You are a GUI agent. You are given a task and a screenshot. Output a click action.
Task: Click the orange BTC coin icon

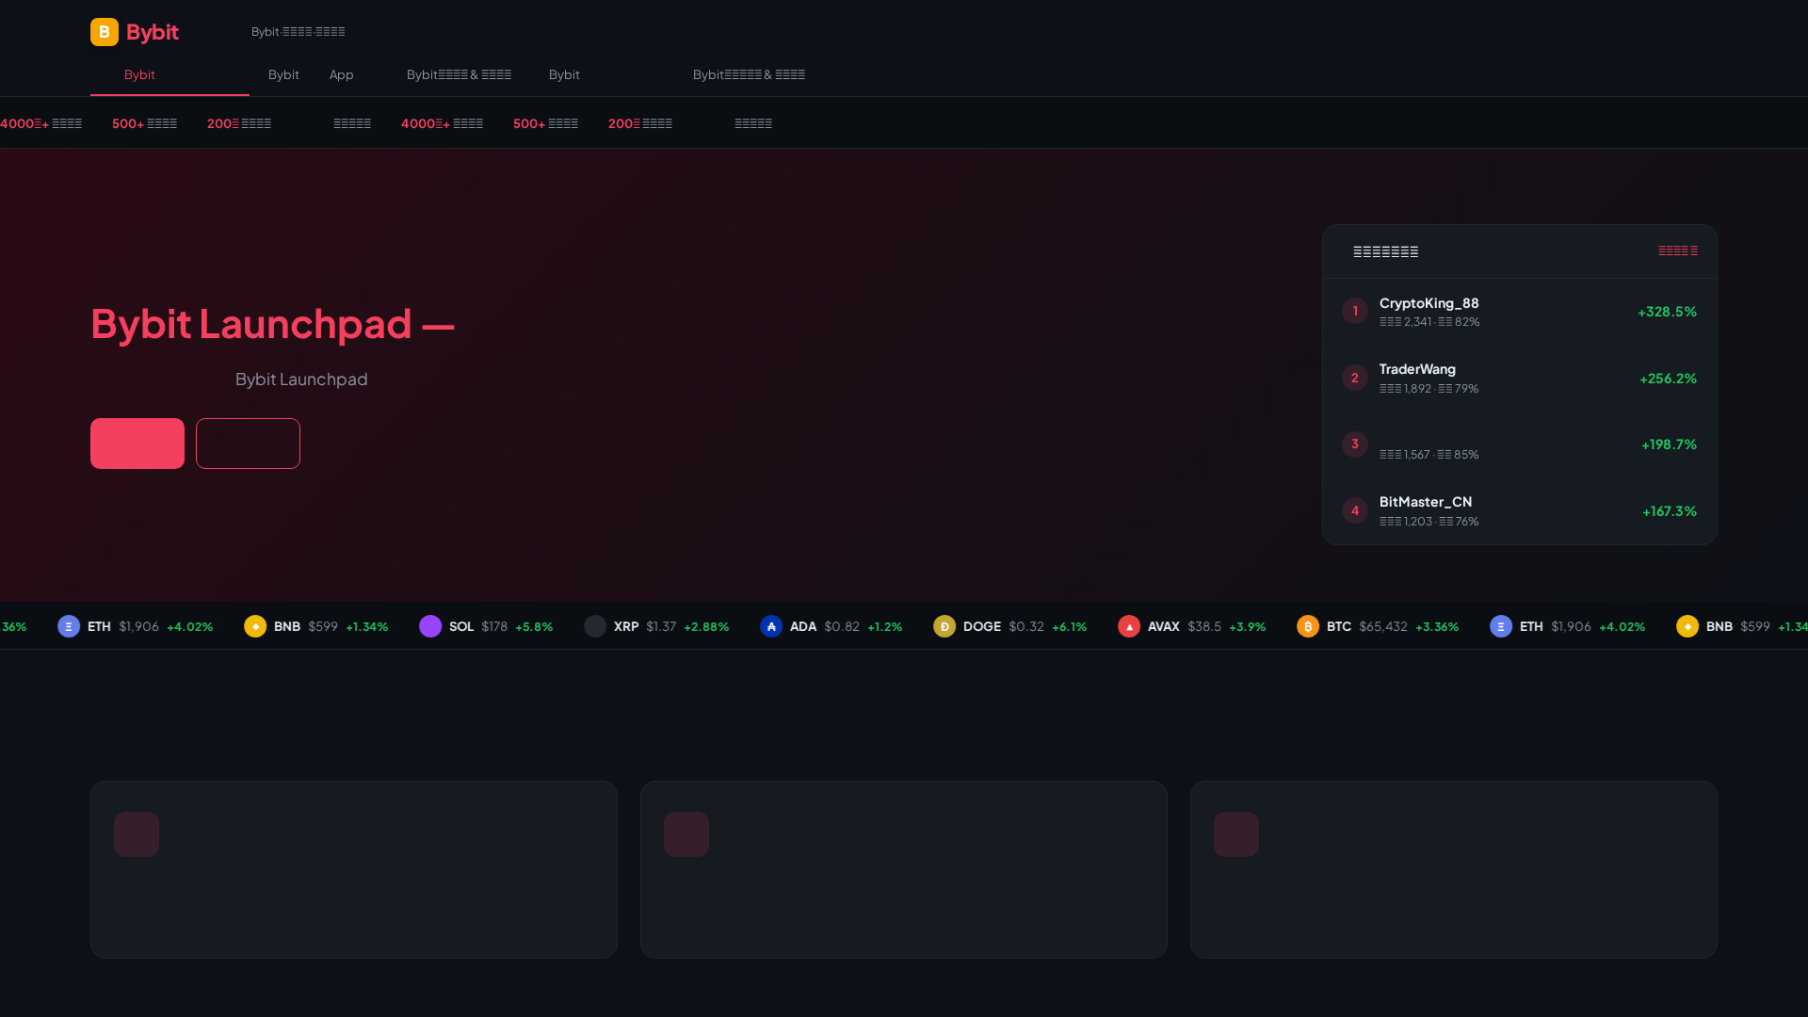(x=1309, y=625)
